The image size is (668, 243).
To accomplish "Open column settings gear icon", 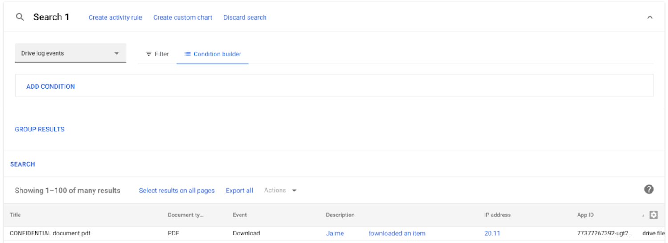I will [x=653, y=215].
